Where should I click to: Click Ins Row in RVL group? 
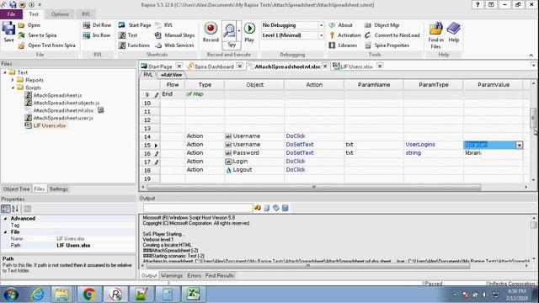coord(97,35)
